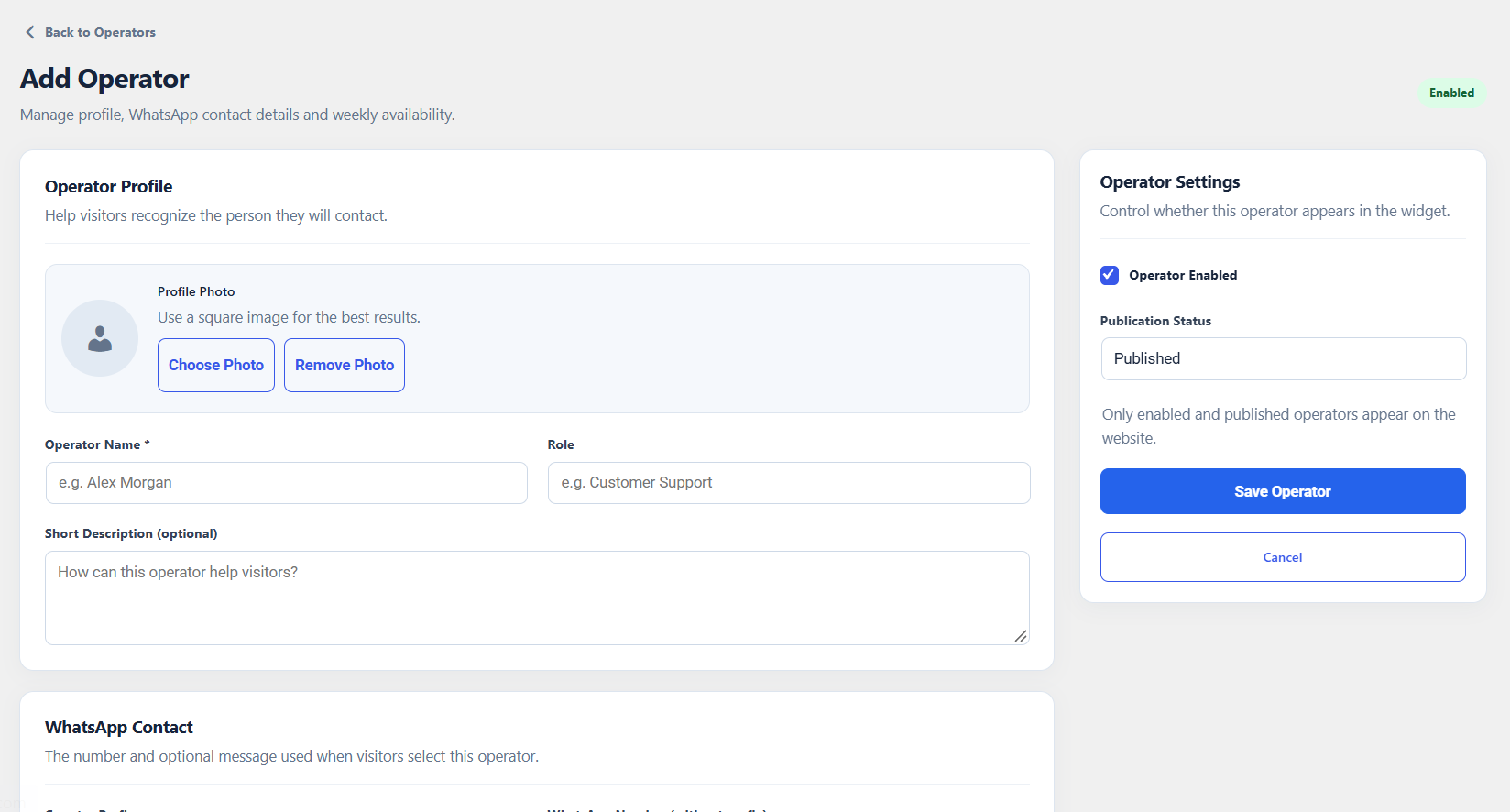Click the Short Description (optional) label

pyautogui.click(x=131, y=533)
